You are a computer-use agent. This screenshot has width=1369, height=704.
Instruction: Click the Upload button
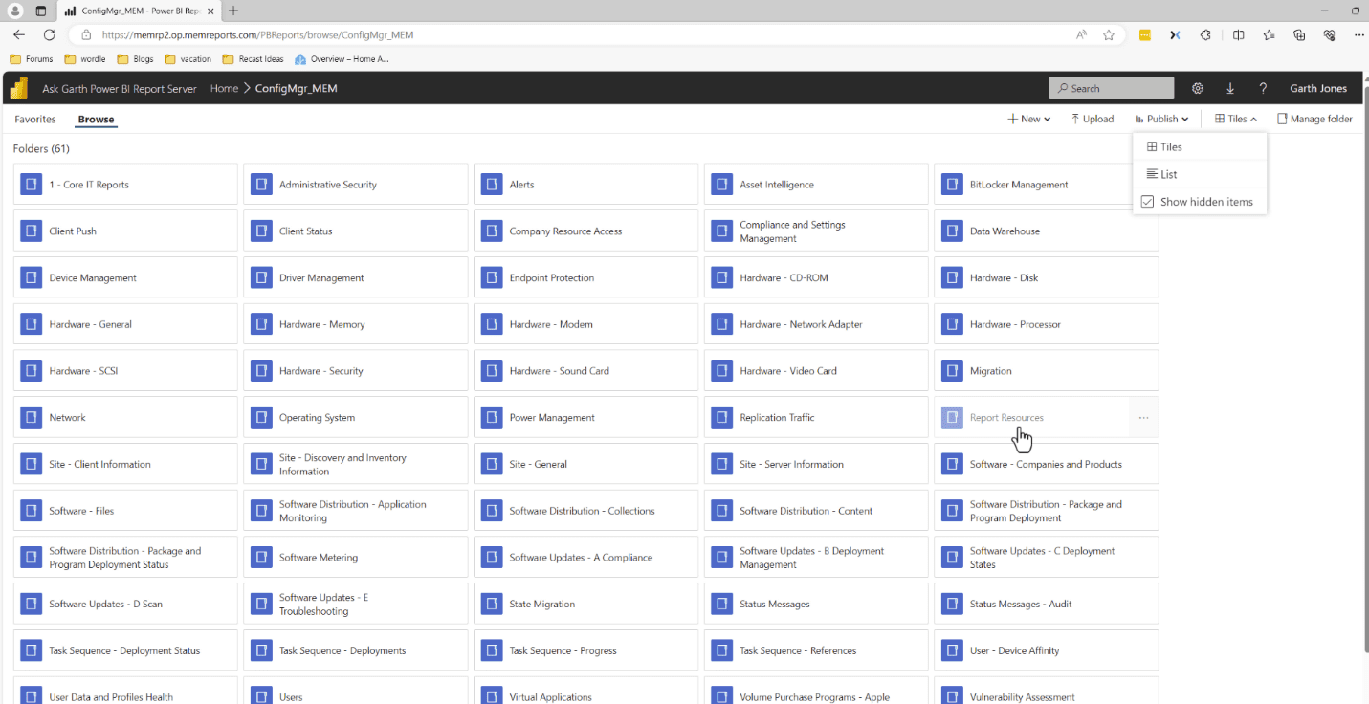[1093, 120]
